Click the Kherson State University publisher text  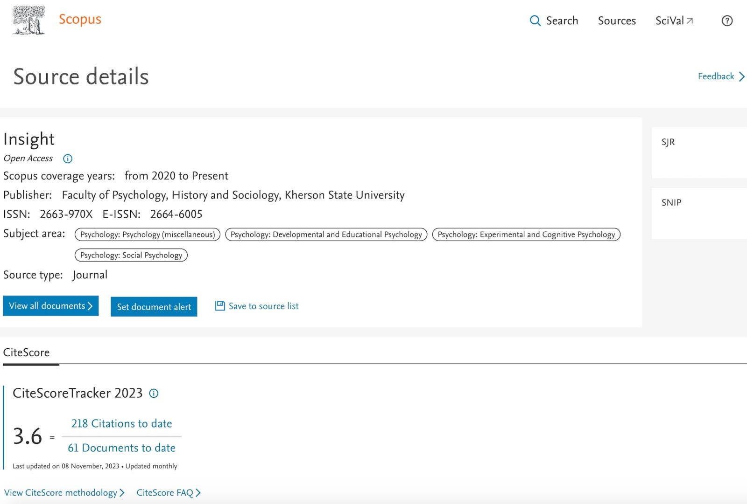[x=345, y=195]
